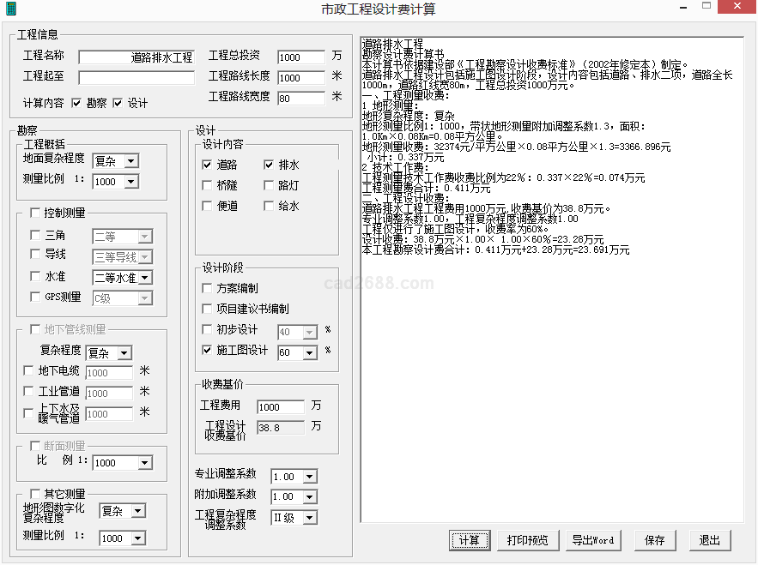Click the 工程总投资 input field
The image size is (758, 565).
(x=300, y=57)
